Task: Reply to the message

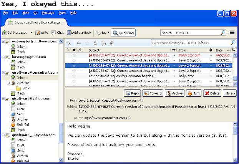Action: point(133,93)
